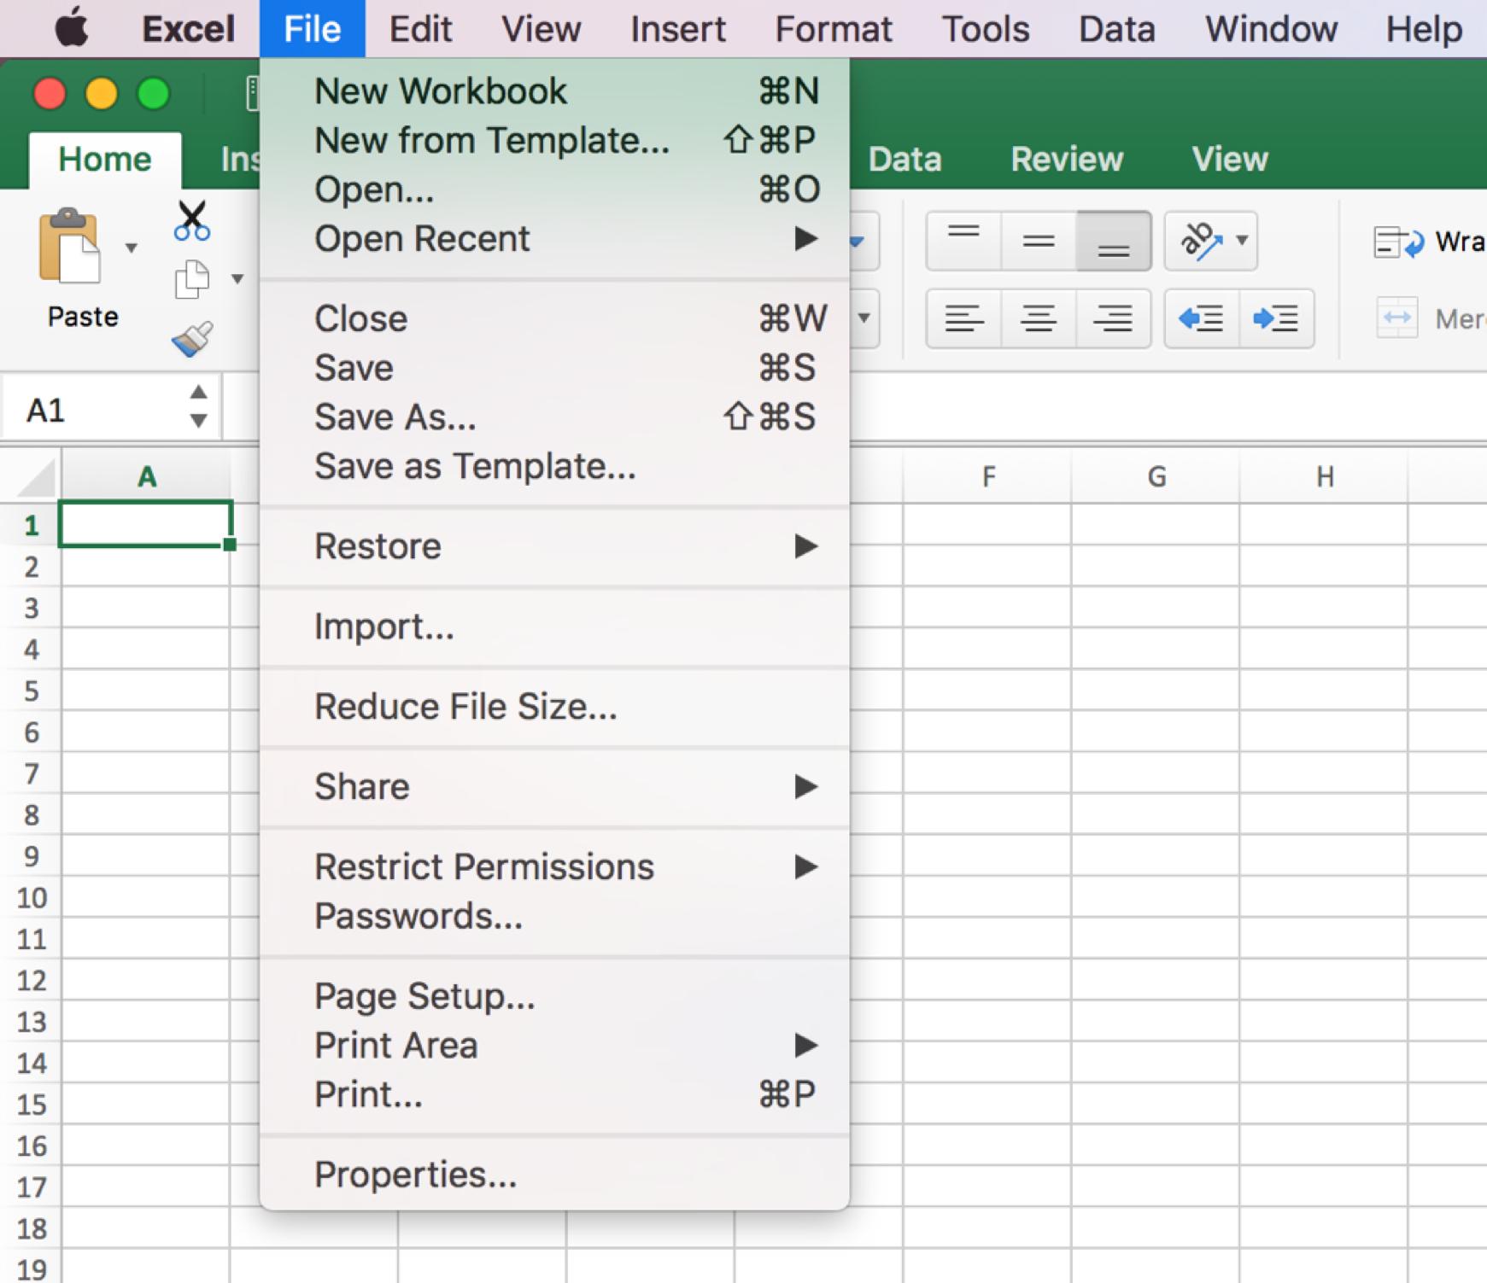Align text left
Viewport: 1487px width, 1283px height.
coord(963,318)
